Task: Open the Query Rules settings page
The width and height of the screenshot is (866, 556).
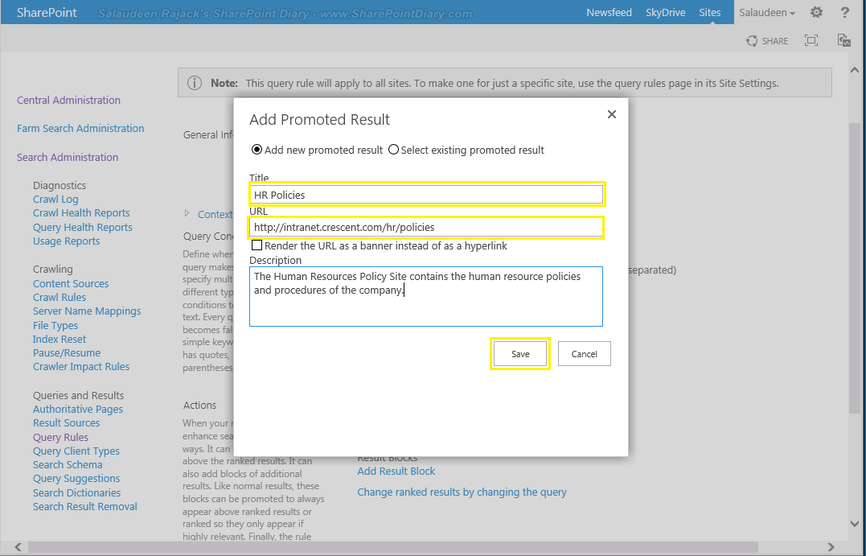Action: tap(60, 437)
